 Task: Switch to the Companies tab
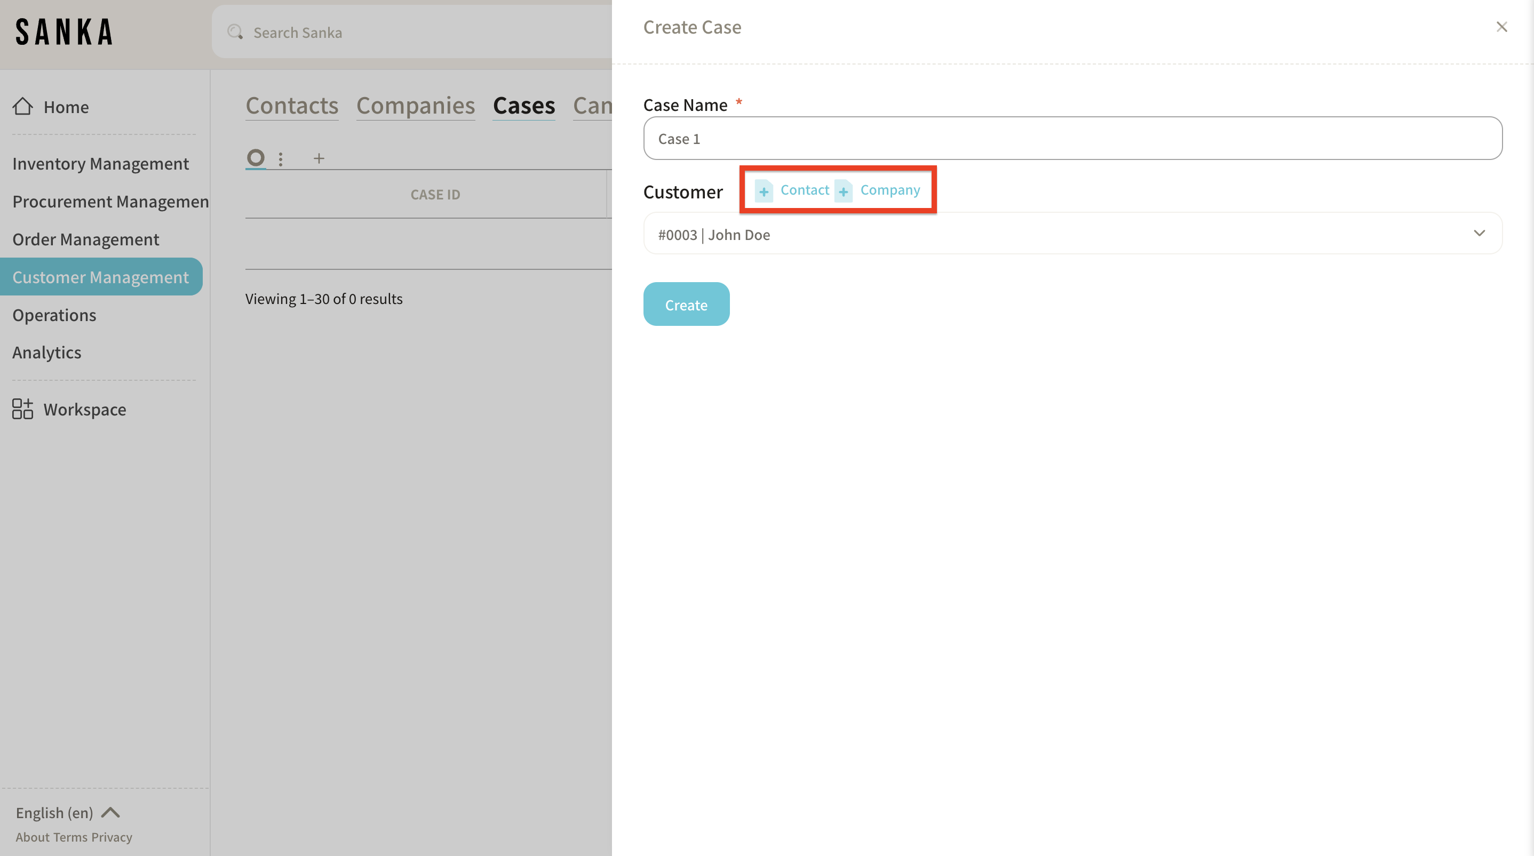click(x=416, y=106)
